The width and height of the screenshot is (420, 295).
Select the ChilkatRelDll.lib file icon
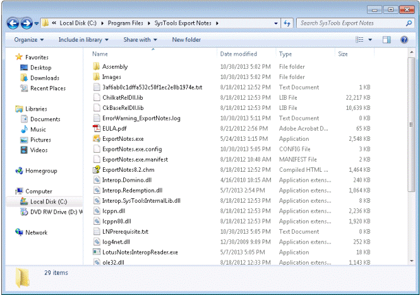pyautogui.click(x=97, y=97)
